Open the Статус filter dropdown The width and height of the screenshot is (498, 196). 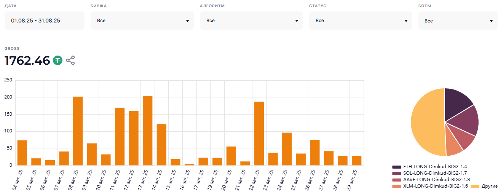coord(361,21)
